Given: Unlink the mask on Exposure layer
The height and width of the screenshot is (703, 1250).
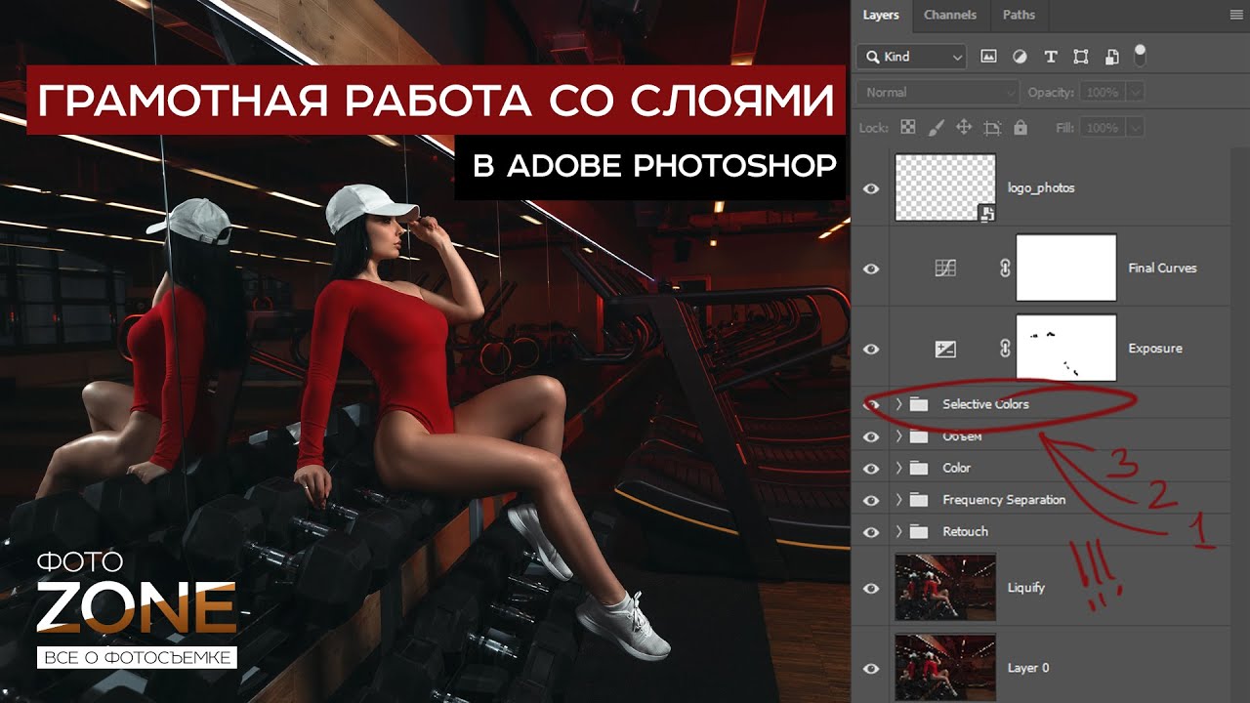Looking at the screenshot, I should [x=1005, y=349].
